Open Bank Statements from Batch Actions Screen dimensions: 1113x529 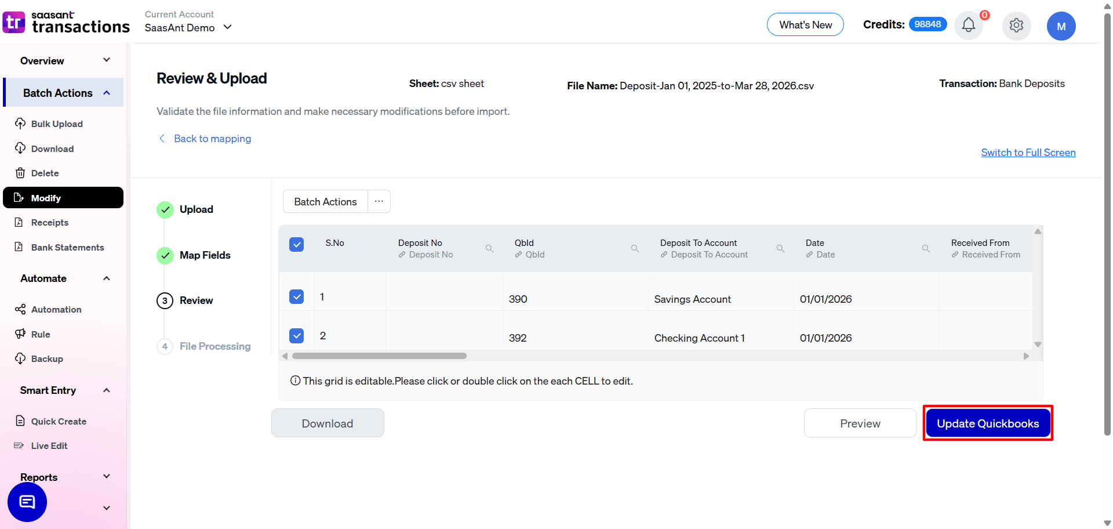pos(67,247)
